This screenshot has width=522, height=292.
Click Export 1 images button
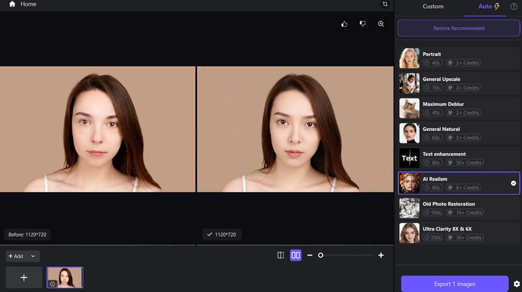click(x=455, y=284)
